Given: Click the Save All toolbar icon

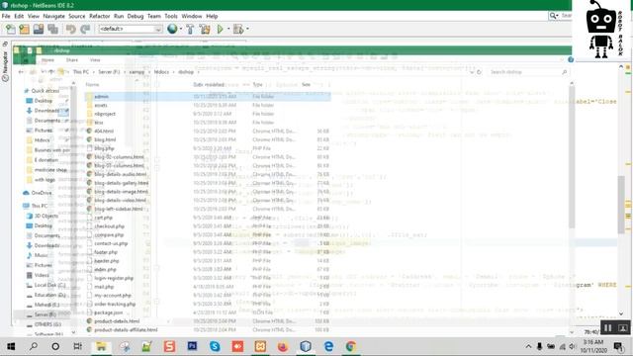Looking at the screenshot, I should click(x=52, y=29).
